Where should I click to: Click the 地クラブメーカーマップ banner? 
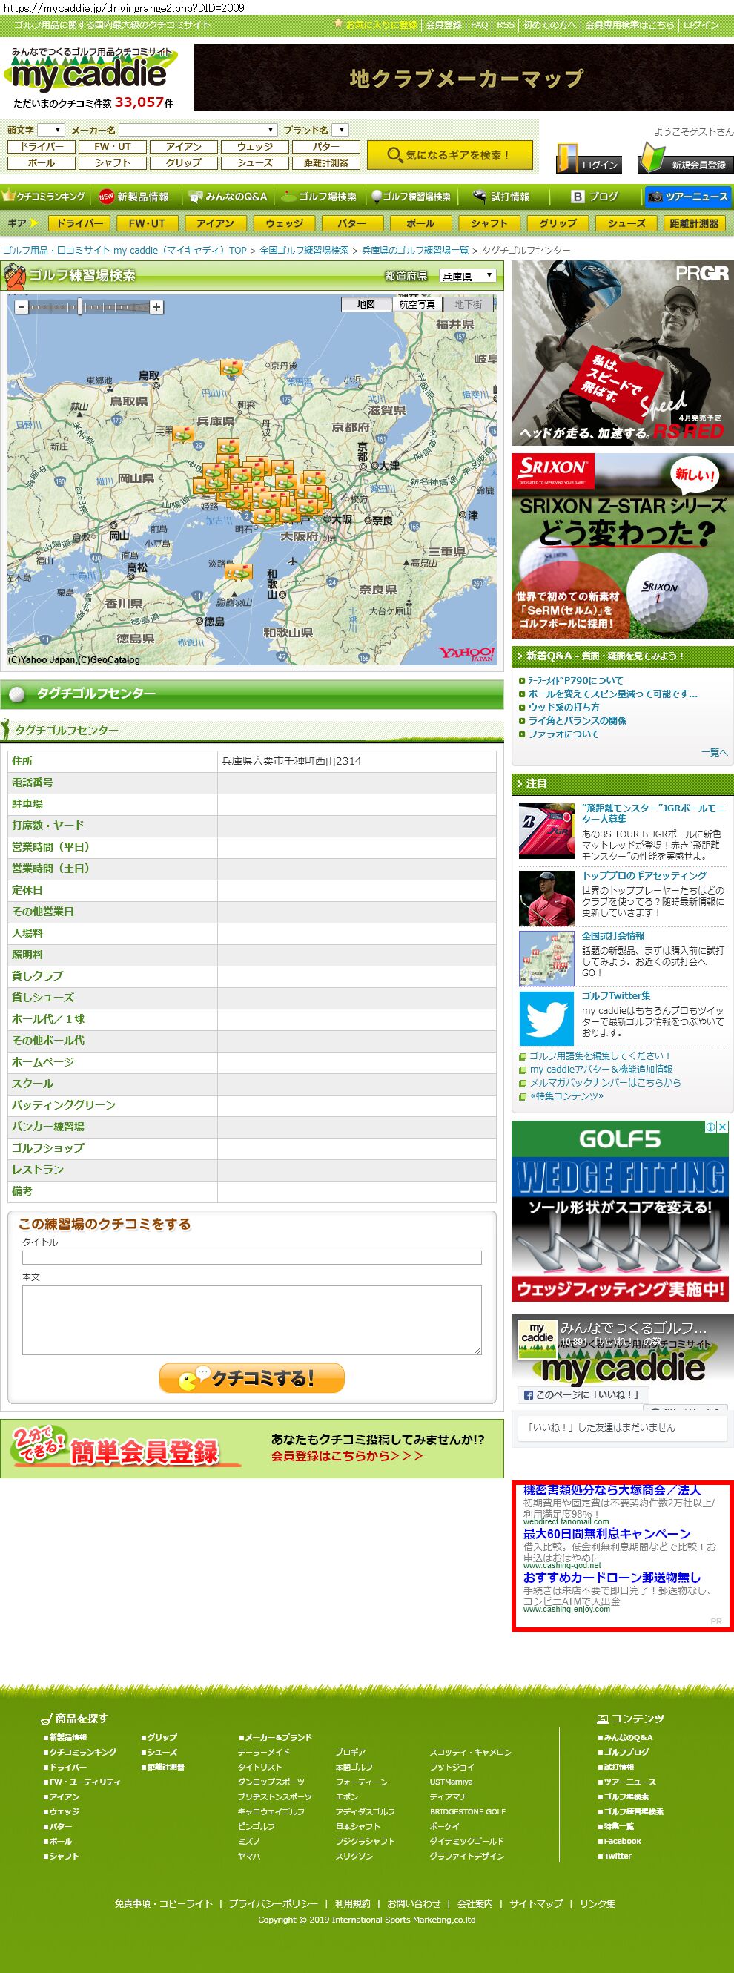(x=464, y=77)
